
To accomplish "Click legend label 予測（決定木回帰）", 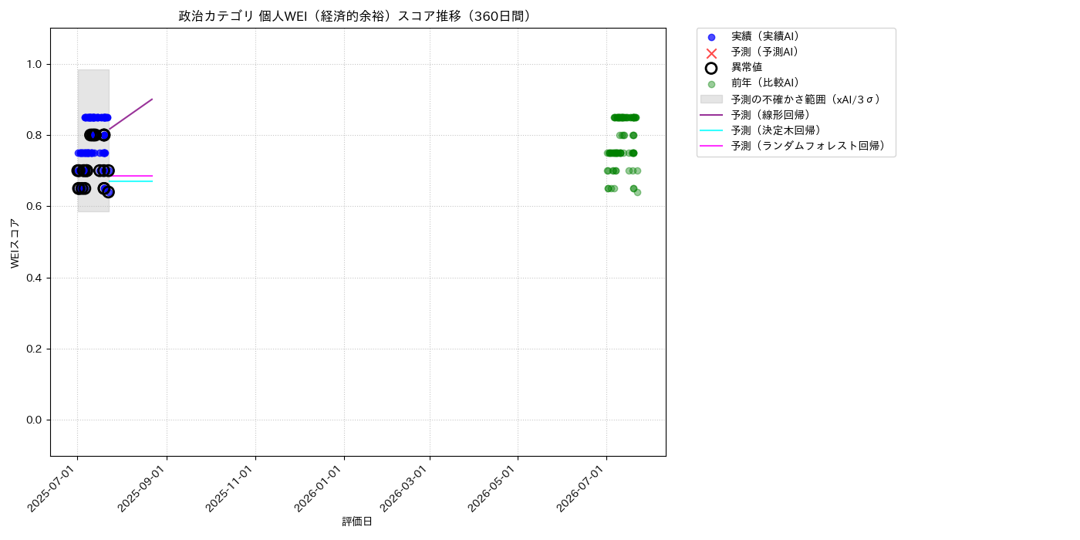I will pyautogui.click(x=778, y=130).
